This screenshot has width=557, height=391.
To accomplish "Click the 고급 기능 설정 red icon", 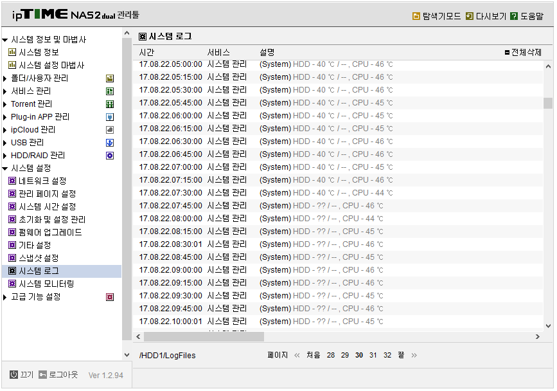I will tap(110, 297).
